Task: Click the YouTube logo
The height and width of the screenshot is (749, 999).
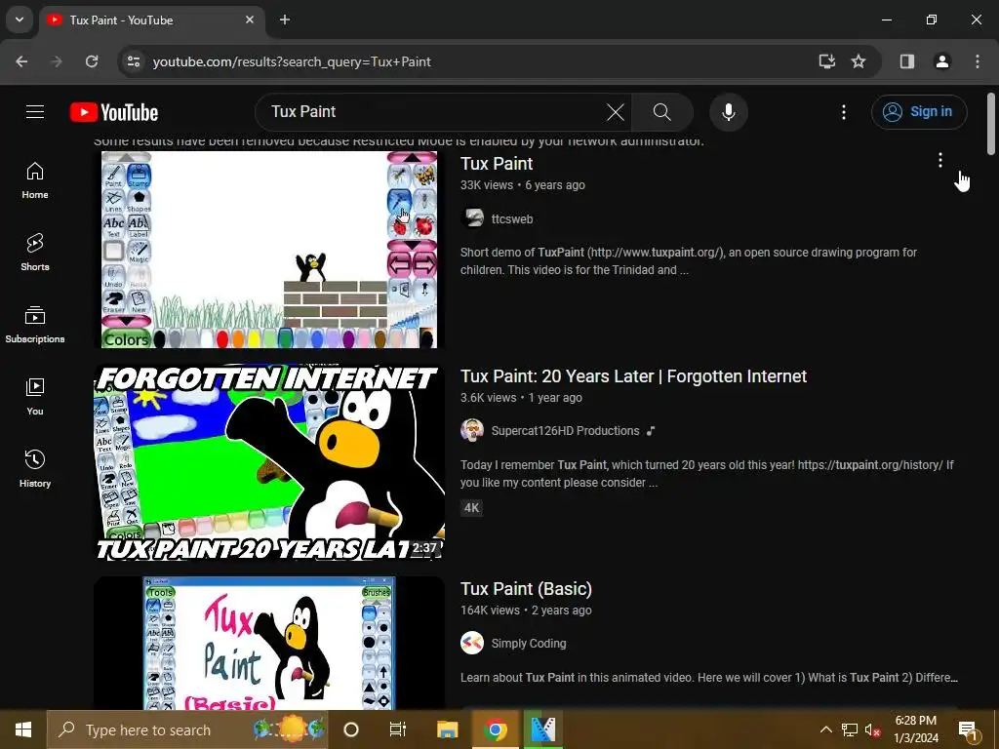Action: pyautogui.click(x=114, y=112)
